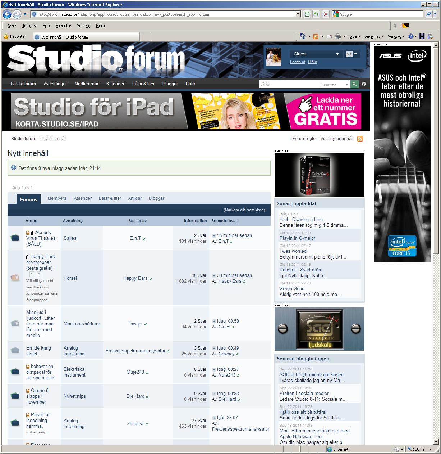Open the topic Ozone 5 släpps i november

[x=37, y=396]
